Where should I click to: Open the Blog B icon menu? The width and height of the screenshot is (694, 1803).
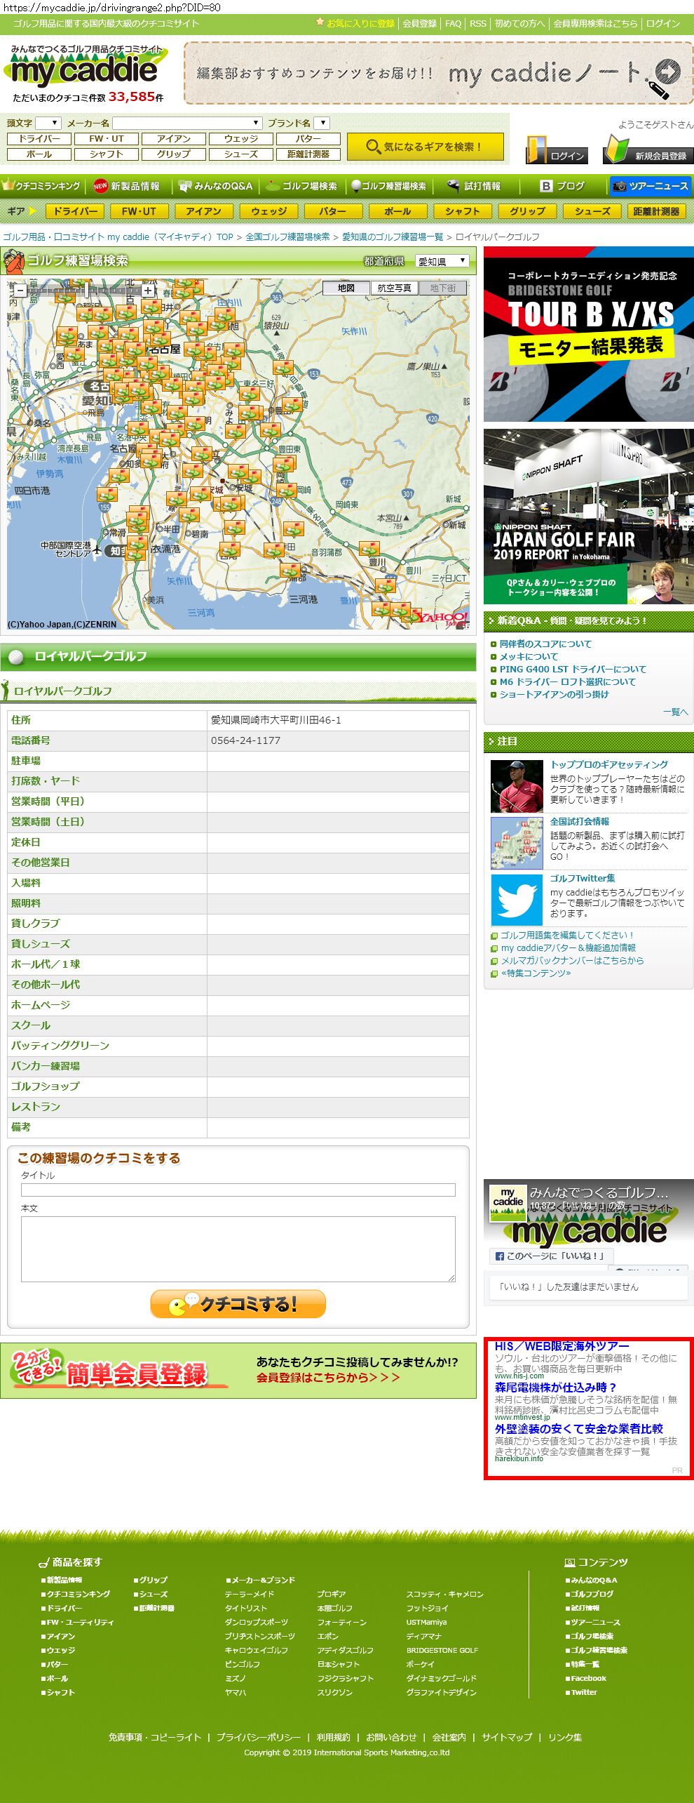(x=562, y=186)
